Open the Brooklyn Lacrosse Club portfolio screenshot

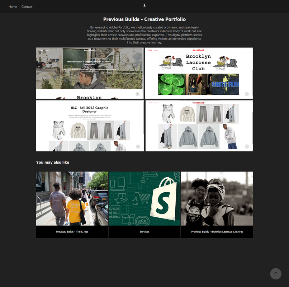[x=199, y=73]
